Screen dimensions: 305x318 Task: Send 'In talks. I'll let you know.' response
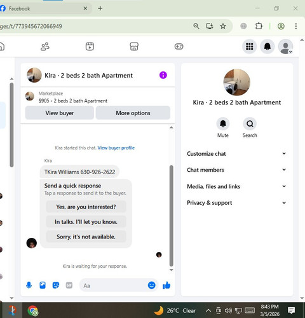click(86, 222)
